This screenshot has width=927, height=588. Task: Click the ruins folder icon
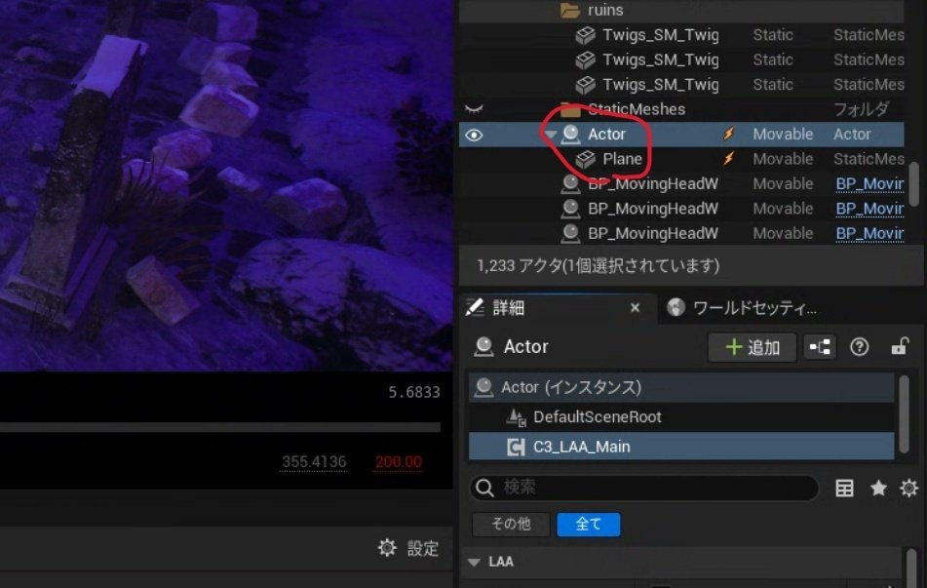tap(570, 10)
